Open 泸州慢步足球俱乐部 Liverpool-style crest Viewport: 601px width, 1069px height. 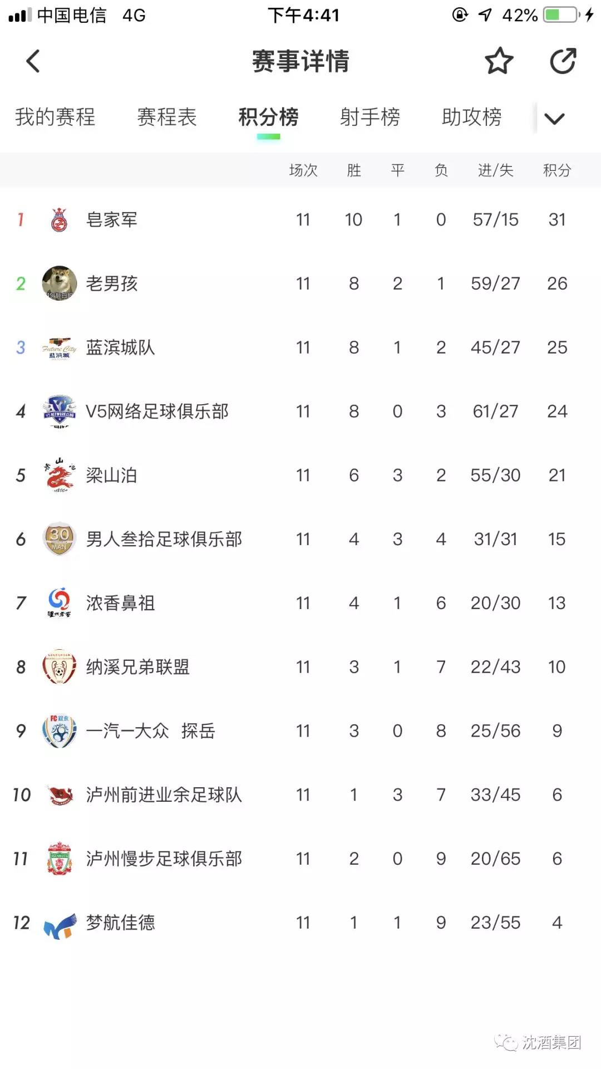coord(60,859)
